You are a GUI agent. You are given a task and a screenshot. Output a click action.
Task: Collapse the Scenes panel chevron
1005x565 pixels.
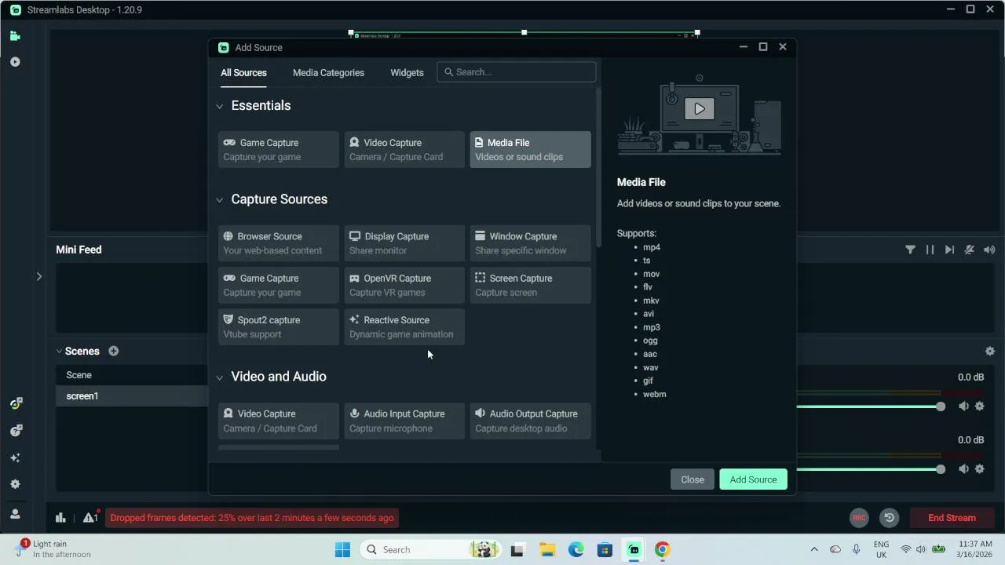pyautogui.click(x=59, y=352)
